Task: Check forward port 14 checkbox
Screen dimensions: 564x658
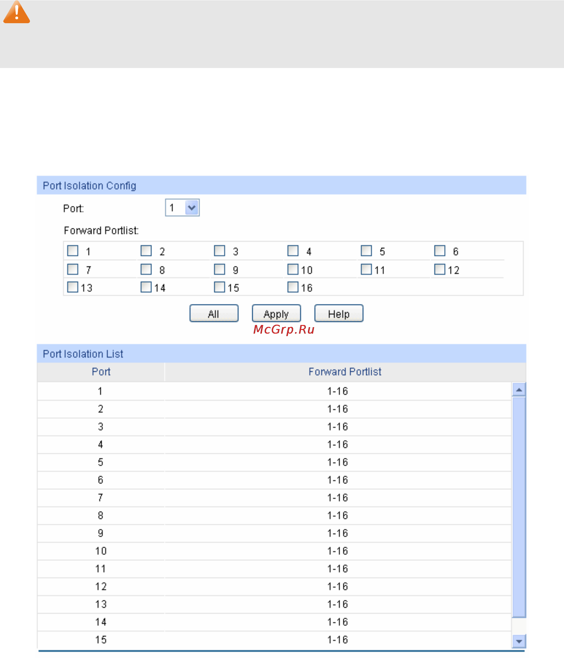Action: [146, 287]
